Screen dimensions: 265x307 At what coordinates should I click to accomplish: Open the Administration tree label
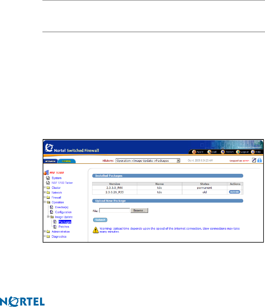[x=61, y=232]
